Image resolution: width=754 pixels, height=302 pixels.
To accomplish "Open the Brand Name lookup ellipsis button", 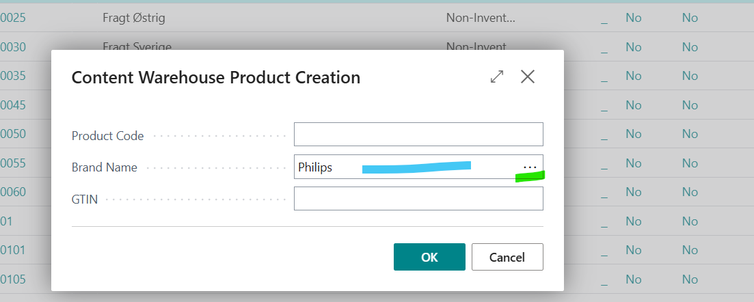I will coord(530,167).
